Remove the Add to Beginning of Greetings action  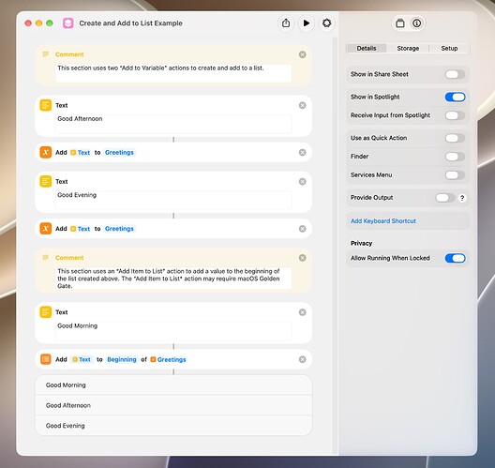coord(303,359)
